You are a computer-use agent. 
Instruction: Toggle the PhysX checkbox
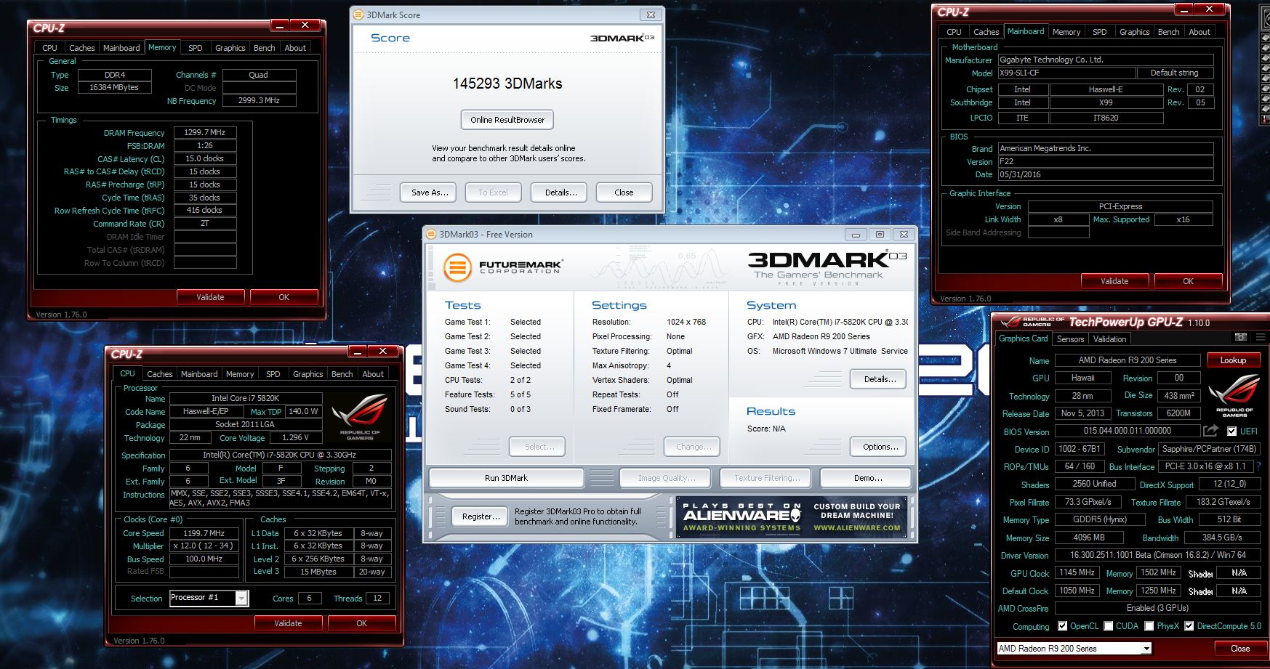click(1149, 626)
